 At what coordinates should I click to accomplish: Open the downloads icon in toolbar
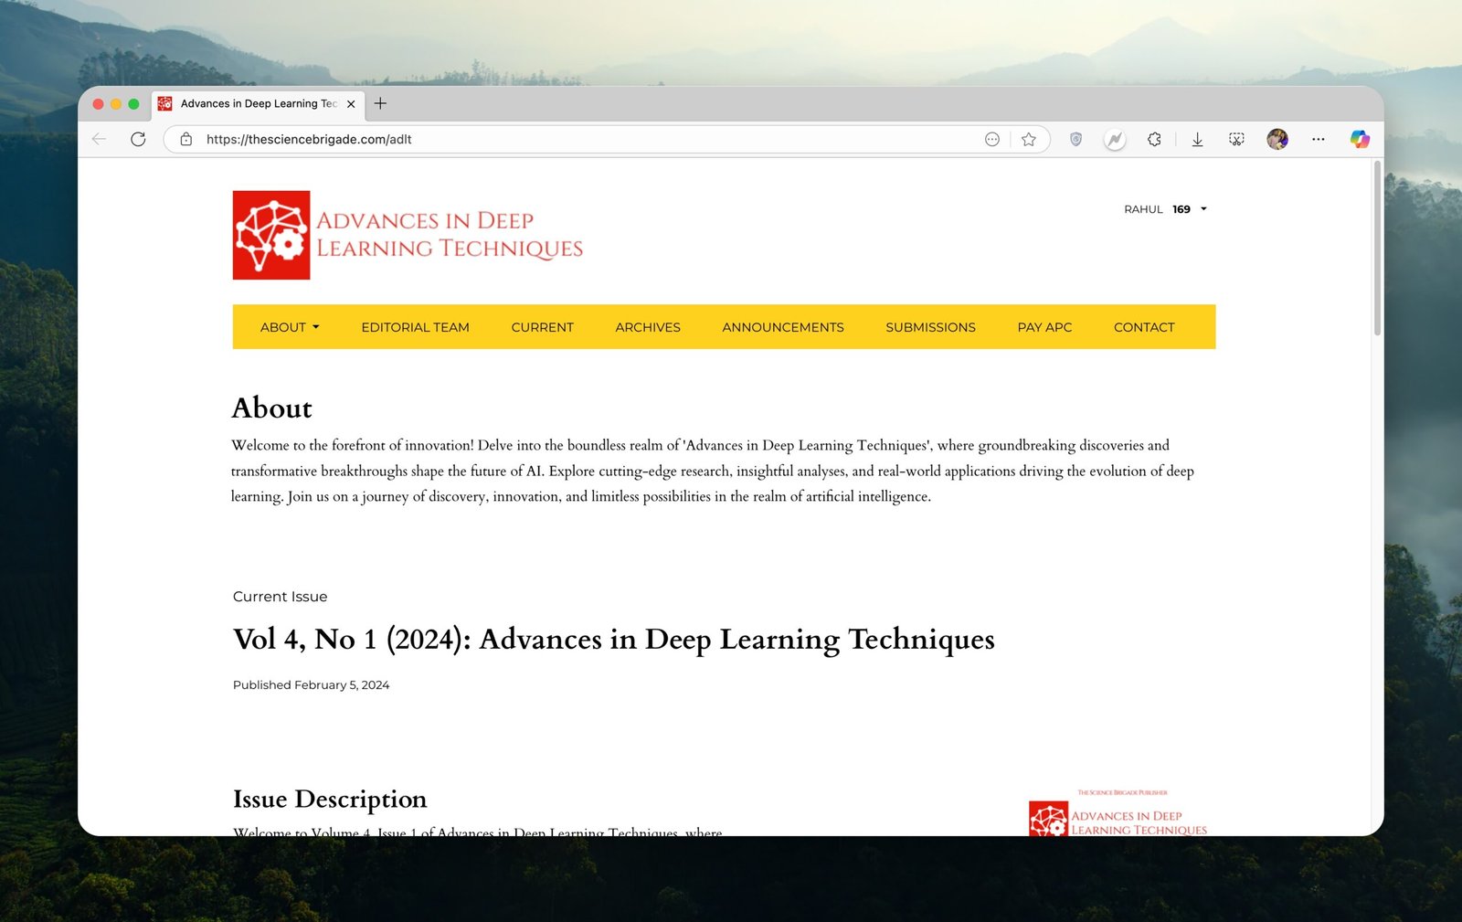click(1197, 139)
